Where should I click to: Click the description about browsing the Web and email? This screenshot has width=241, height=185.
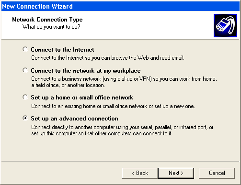pyautogui.click(x=108, y=58)
